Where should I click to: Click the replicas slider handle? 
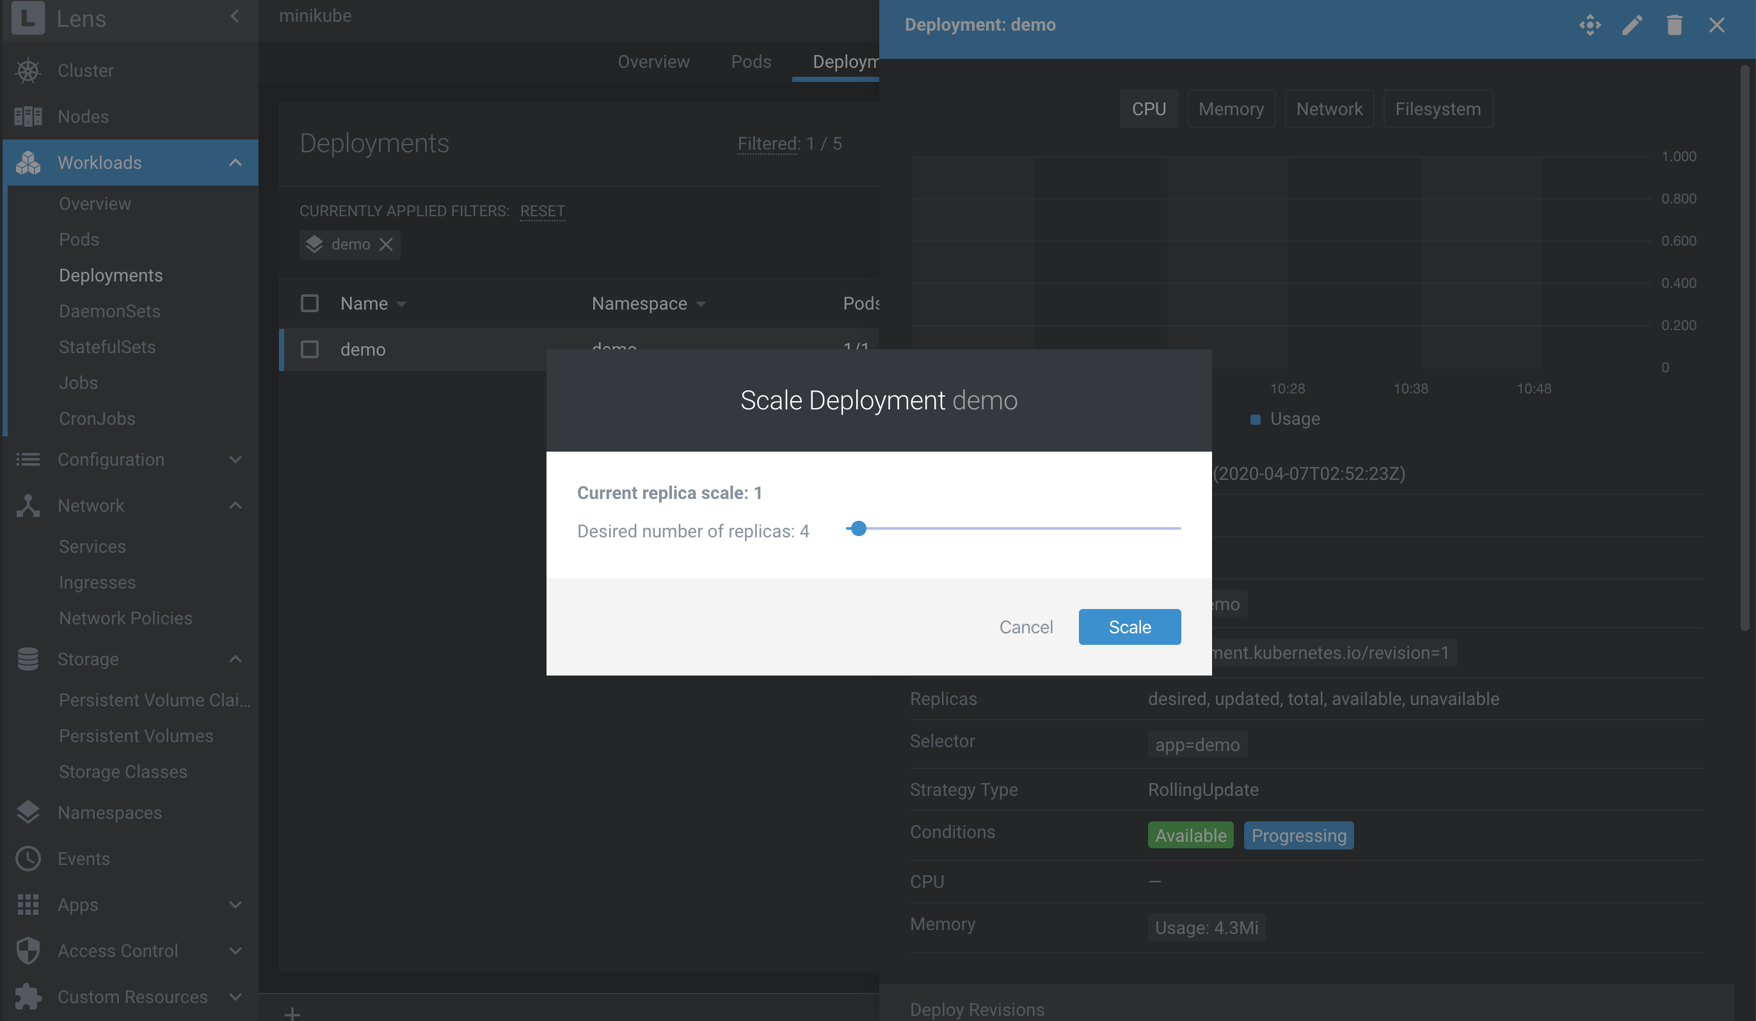point(859,528)
